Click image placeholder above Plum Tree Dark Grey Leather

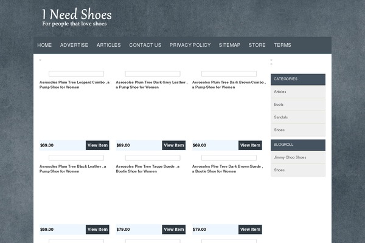point(153,74)
